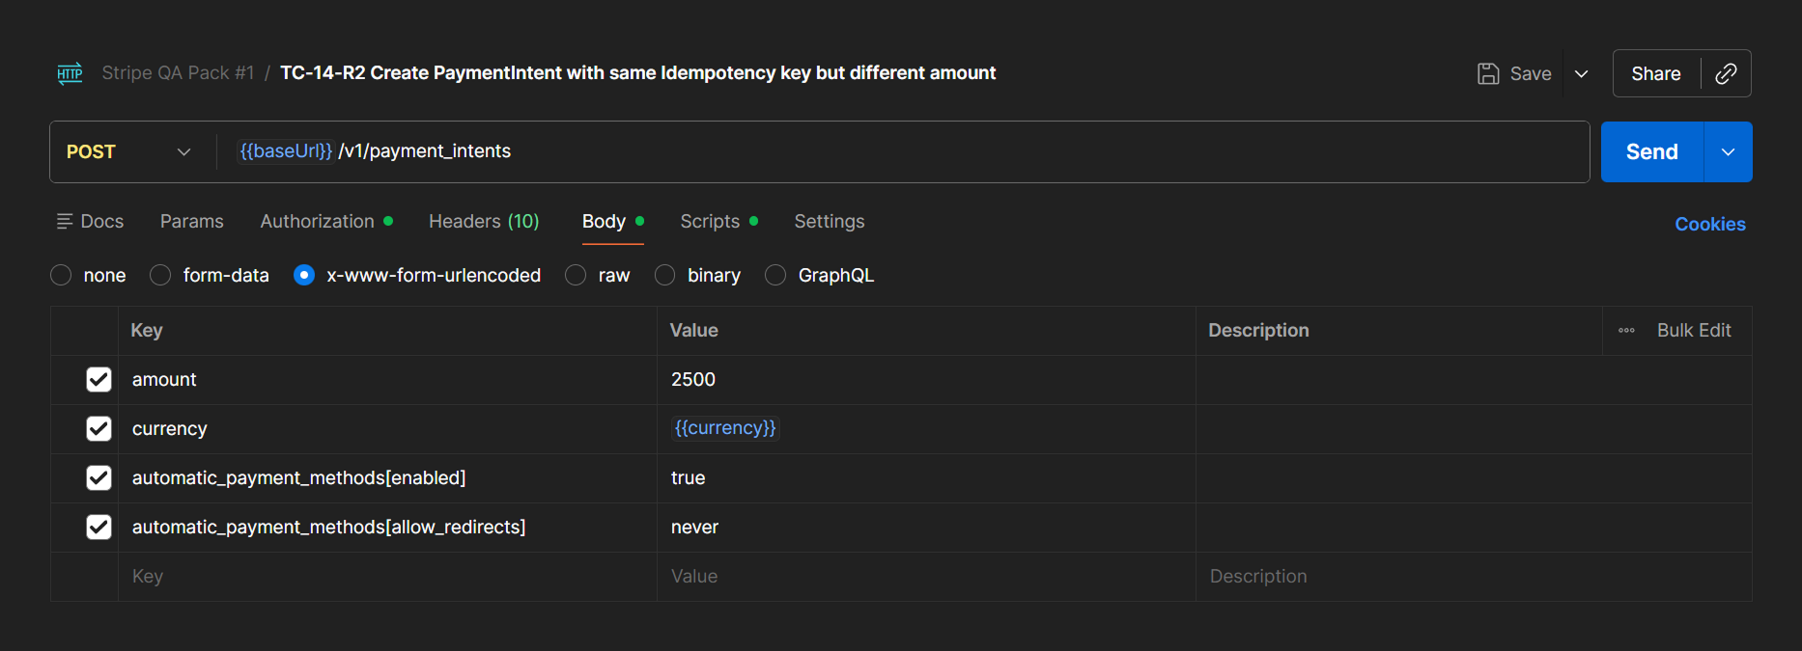Click the empty Description input placeholder

[x=1474, y=576]
